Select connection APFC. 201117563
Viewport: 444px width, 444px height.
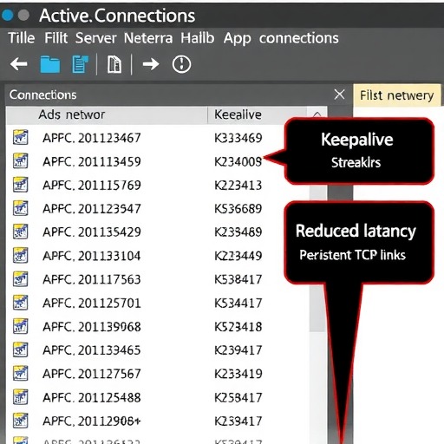click(x=92, y=279)
